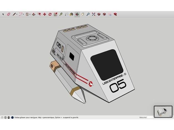The image size is (174, 130).
Task: Click the highlighted Orbit tool
Action: pyautogui.click(x=77, y=14)
